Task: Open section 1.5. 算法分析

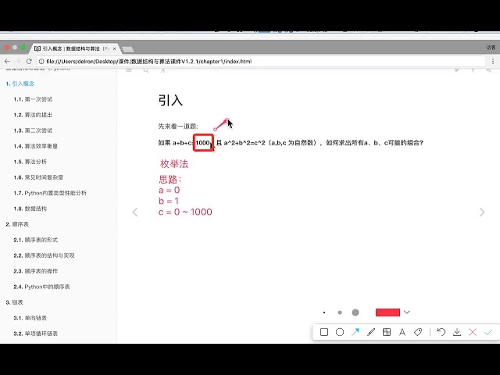Action: tap(30, 162)
